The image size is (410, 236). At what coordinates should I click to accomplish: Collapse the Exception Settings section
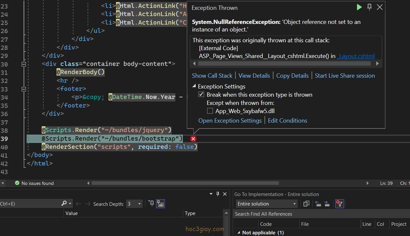pos(194,87)
